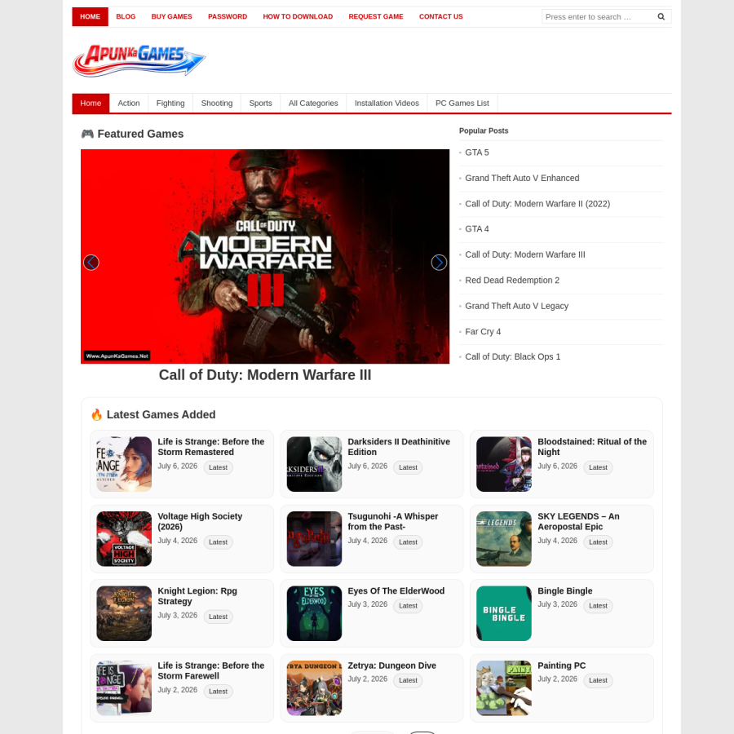Select the Fighting category tab
This screenshot has width=734, height=734.
[170, 103]
